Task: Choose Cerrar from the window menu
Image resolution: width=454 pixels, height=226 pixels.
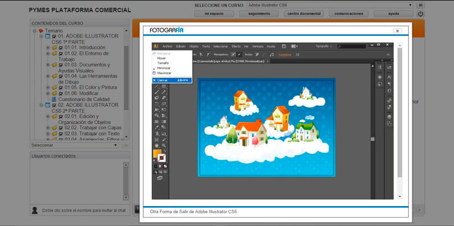Action: point(172,80)
